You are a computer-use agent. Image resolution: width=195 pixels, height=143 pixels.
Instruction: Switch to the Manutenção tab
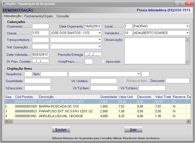13,16
